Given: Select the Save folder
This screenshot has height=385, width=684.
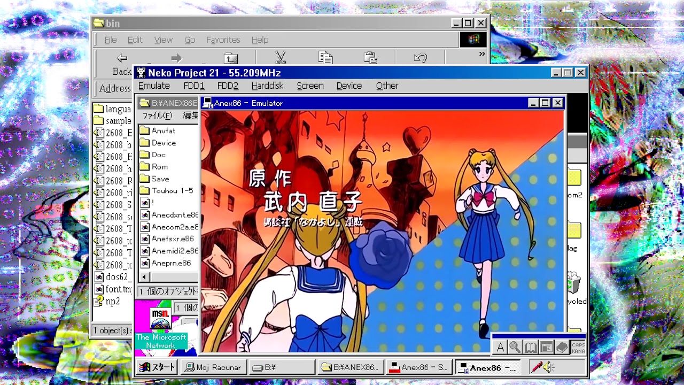Looking at the screenshot, I should (154, 179).
